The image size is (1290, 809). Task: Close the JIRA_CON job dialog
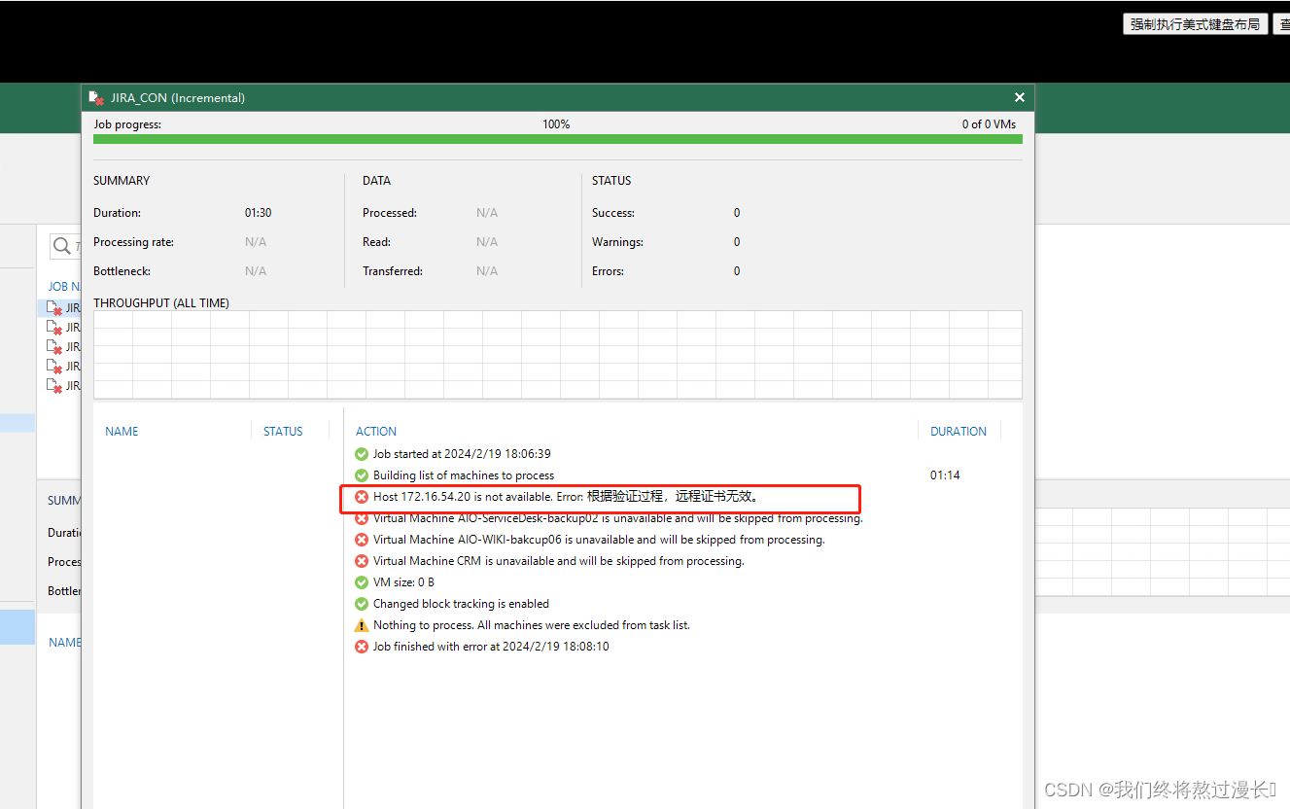(x=1020, y=97)
